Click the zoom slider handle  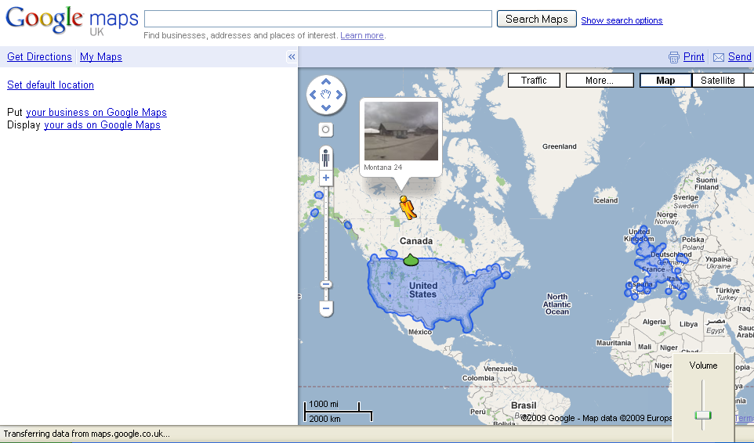click(x=326, y=285)
